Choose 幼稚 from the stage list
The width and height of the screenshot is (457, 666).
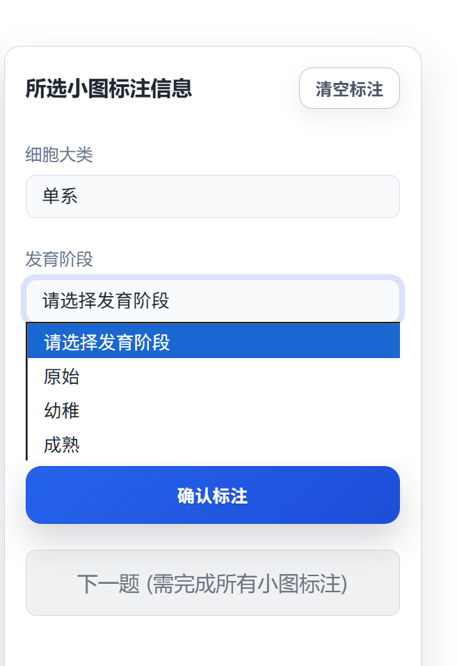[212, 410]
